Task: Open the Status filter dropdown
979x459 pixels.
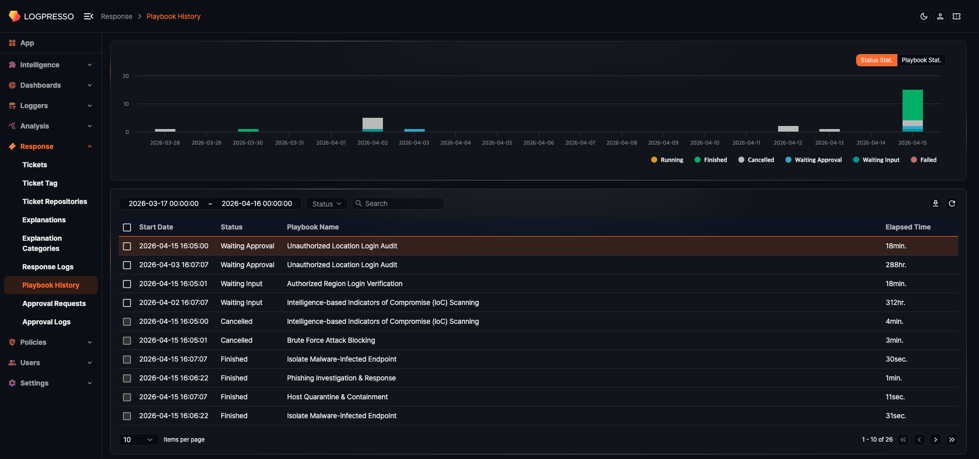Action: (x=326, y=204)
